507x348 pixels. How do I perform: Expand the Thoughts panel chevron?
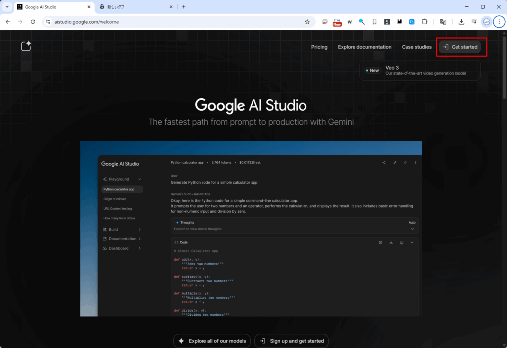[412, 229]
